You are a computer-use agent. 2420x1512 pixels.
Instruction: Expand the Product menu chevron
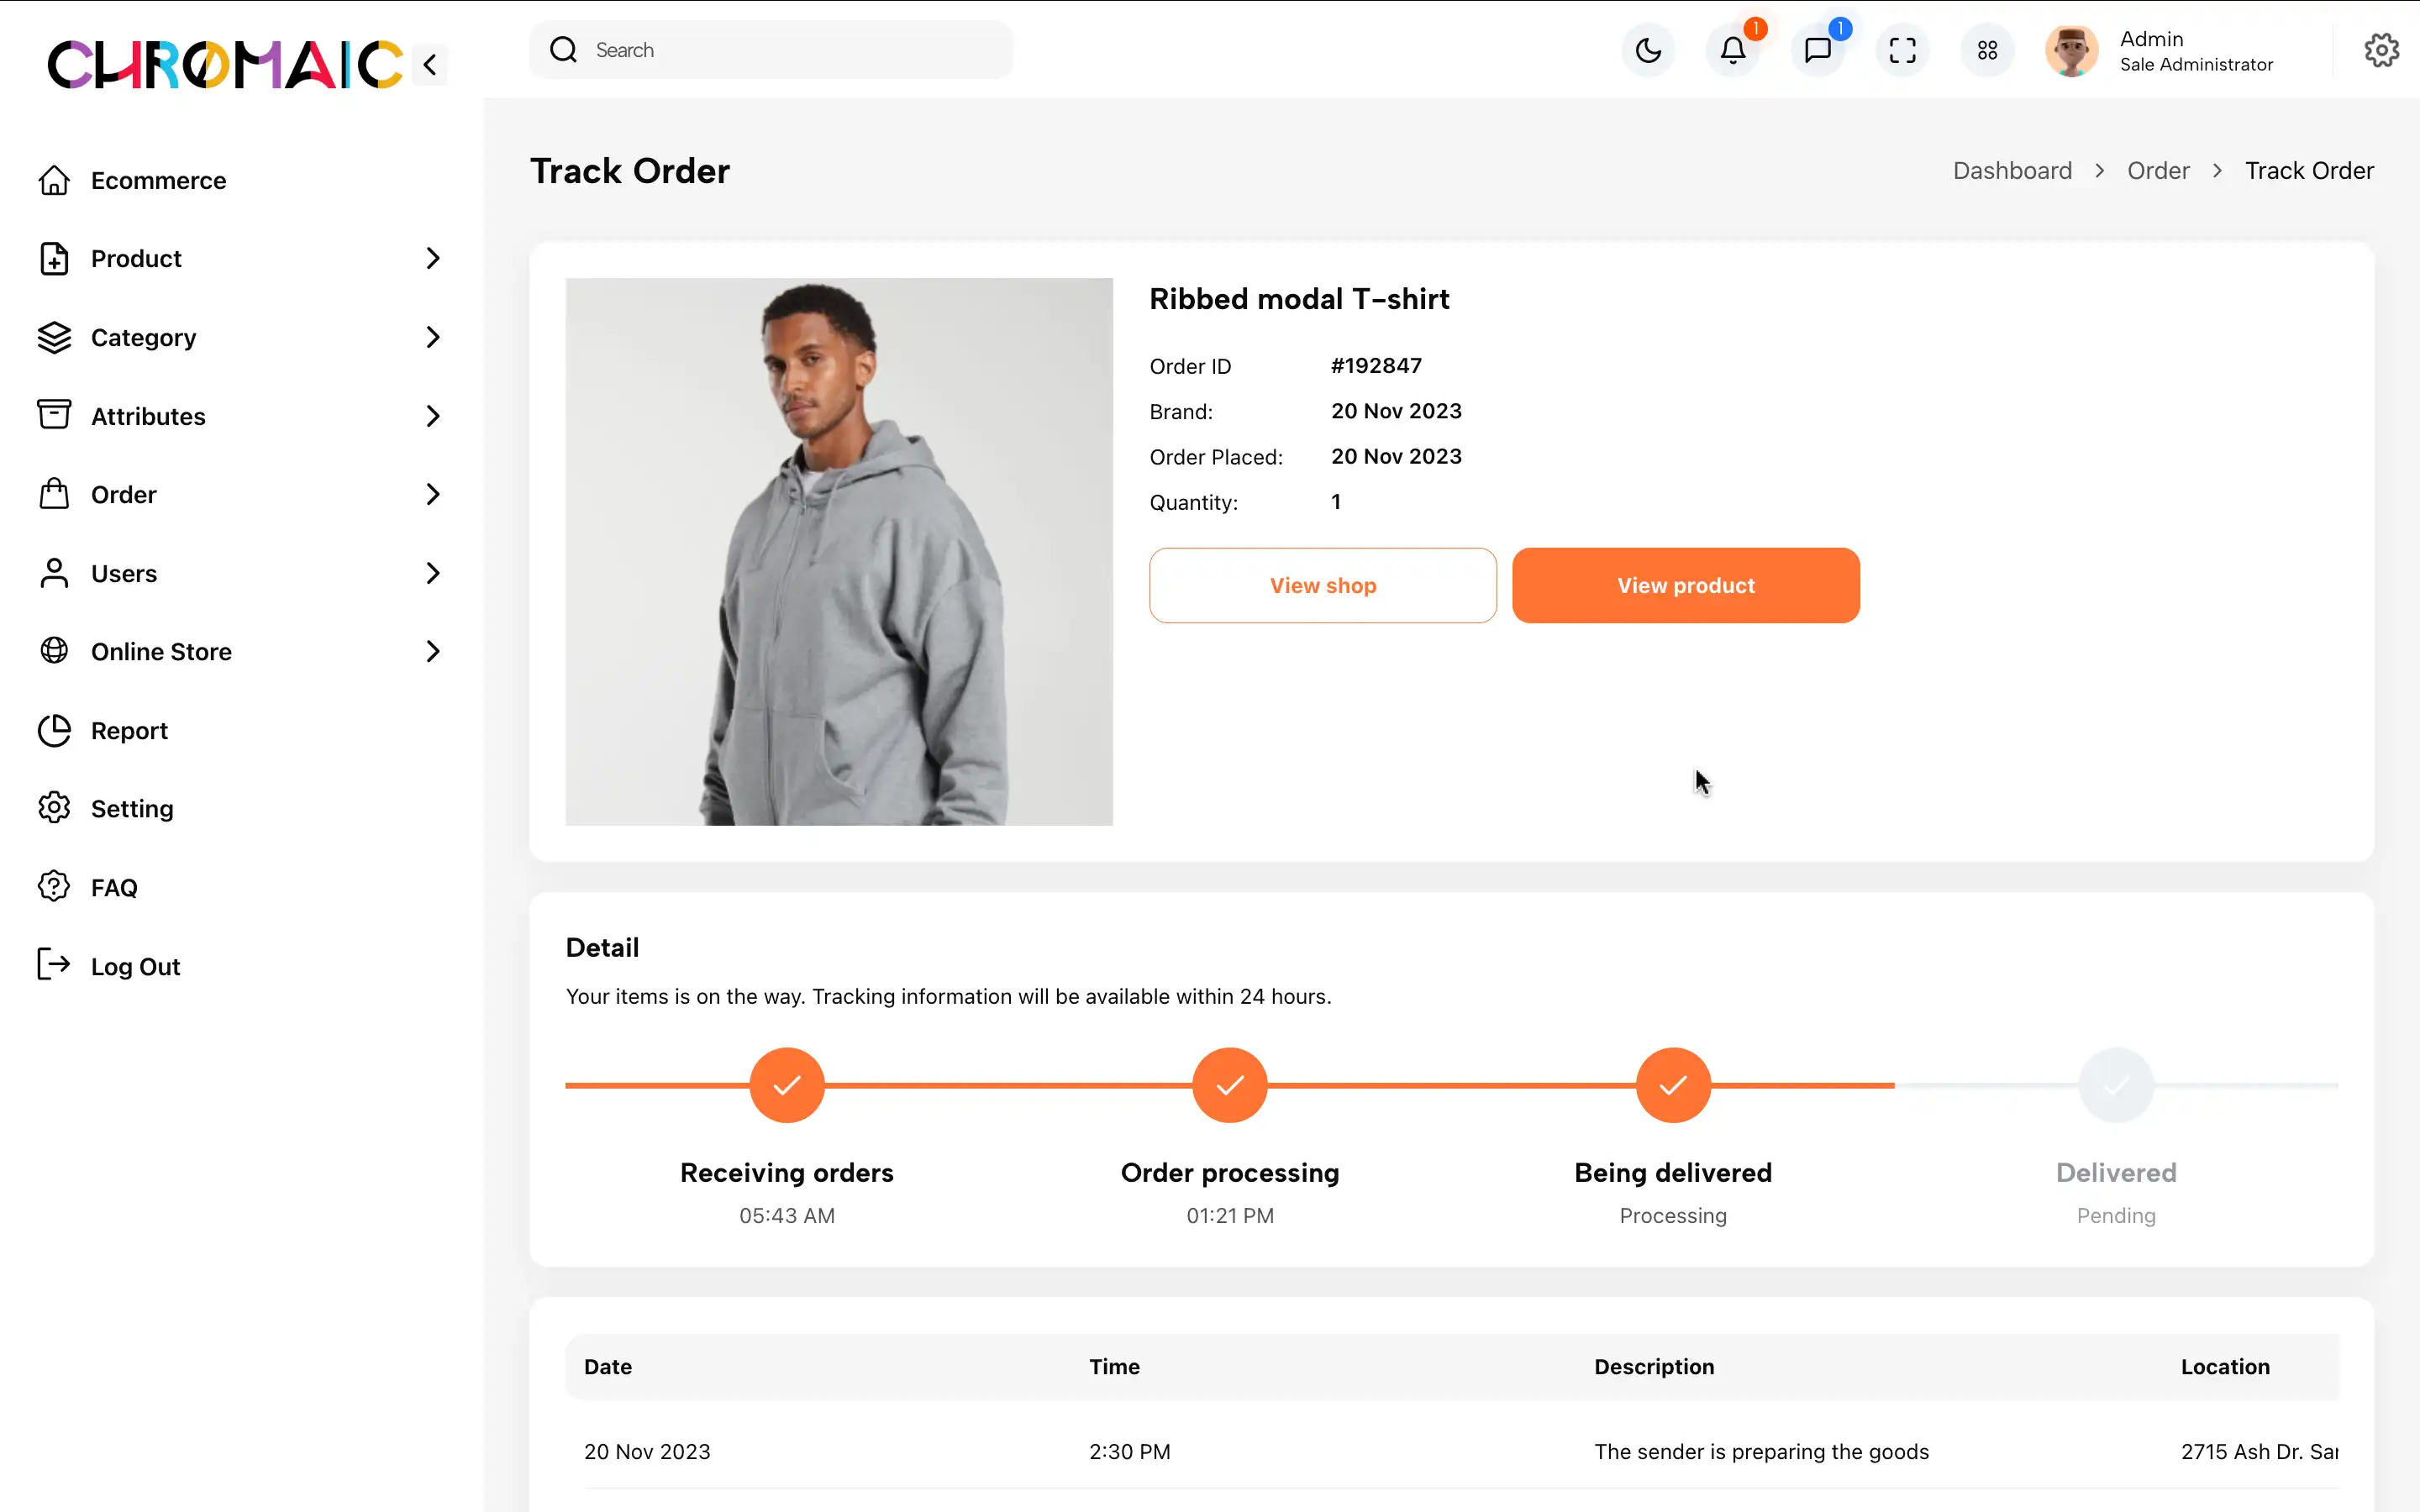[x=432, y=258]
